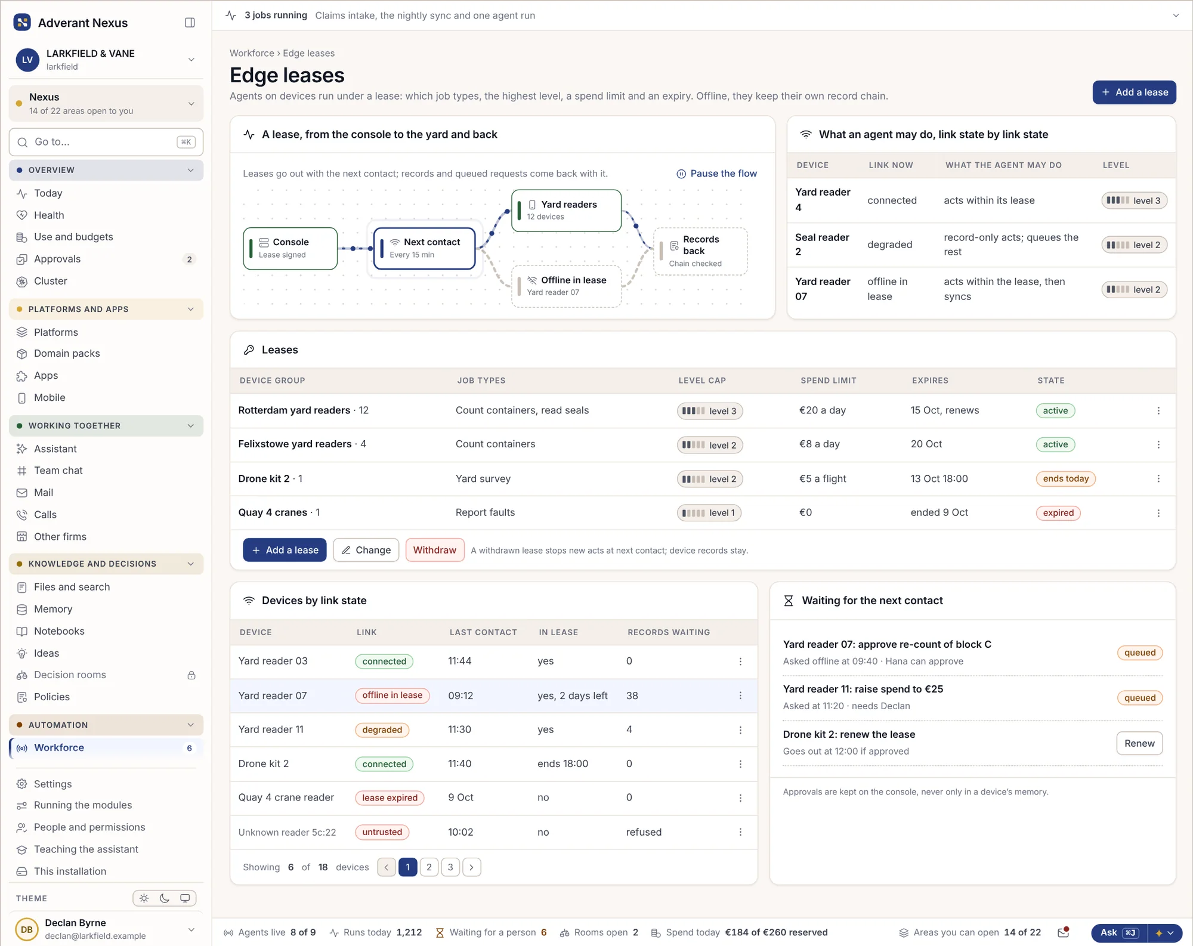The height and width of the screenshot is (946, 1193).
Task: Click the Go to search field
Action: (106, 142)
